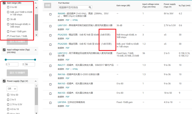Open the INA217 part link
Viewport: 192px width, 114px height.
click(x=61, y=65)
